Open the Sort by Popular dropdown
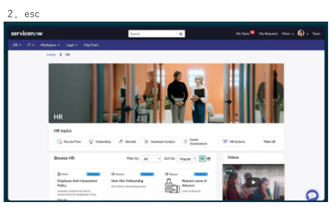 click(x=187, y=159)
